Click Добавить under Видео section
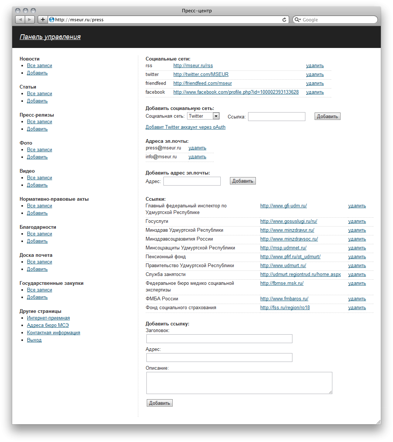Screen dimensions: 393x442 37,185
